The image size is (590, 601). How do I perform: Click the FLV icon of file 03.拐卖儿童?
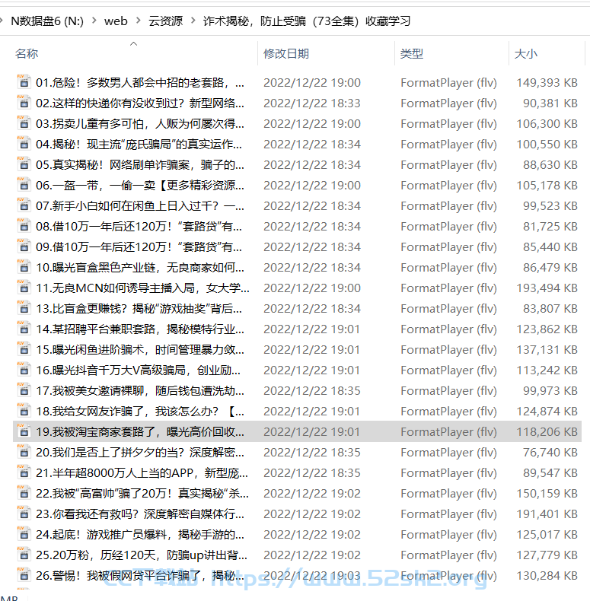tap(24, 123)
